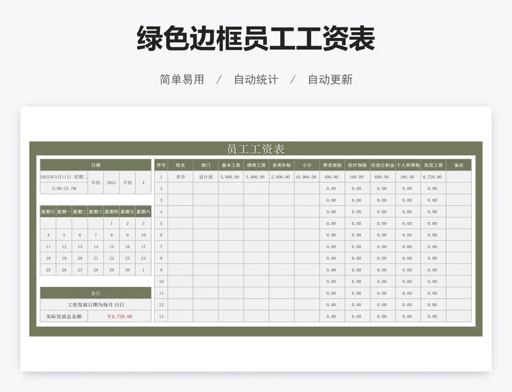Click the allowance value 2,000.00
This screenshot has width=512, height=392.
point(282,177)
